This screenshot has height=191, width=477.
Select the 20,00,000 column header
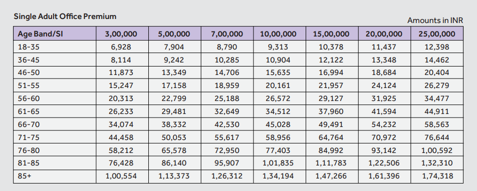[384, 33]
